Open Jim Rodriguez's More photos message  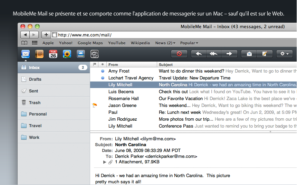(193, 119)
